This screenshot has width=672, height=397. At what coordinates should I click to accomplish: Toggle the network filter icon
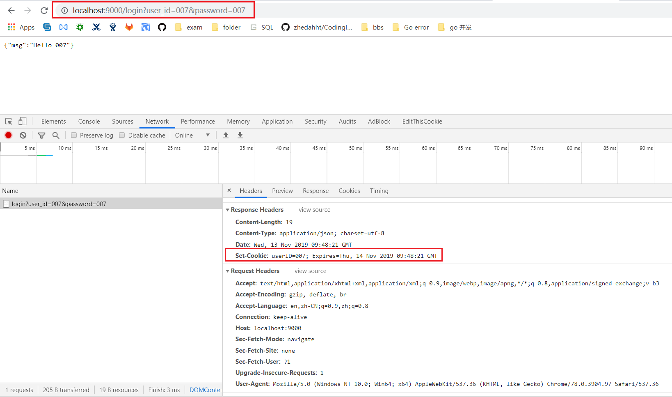(41, 135)
